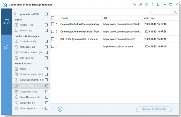Select the Coolmuster Android Assistant name cell
The image size is (181, 117).
(81, 31)
